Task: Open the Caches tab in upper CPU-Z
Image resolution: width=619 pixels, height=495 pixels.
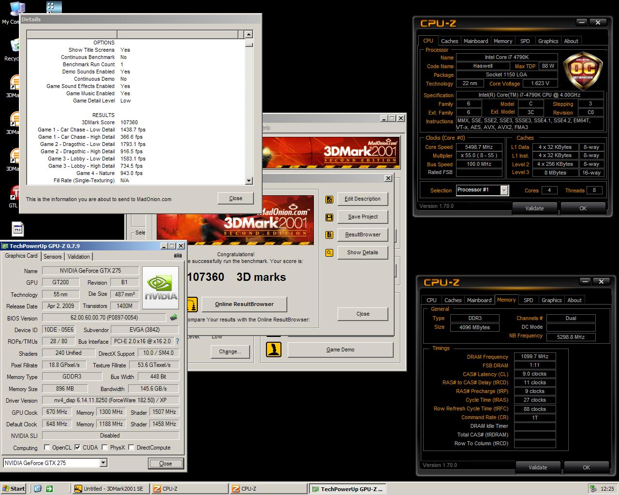Action: (x=449, y=41)
